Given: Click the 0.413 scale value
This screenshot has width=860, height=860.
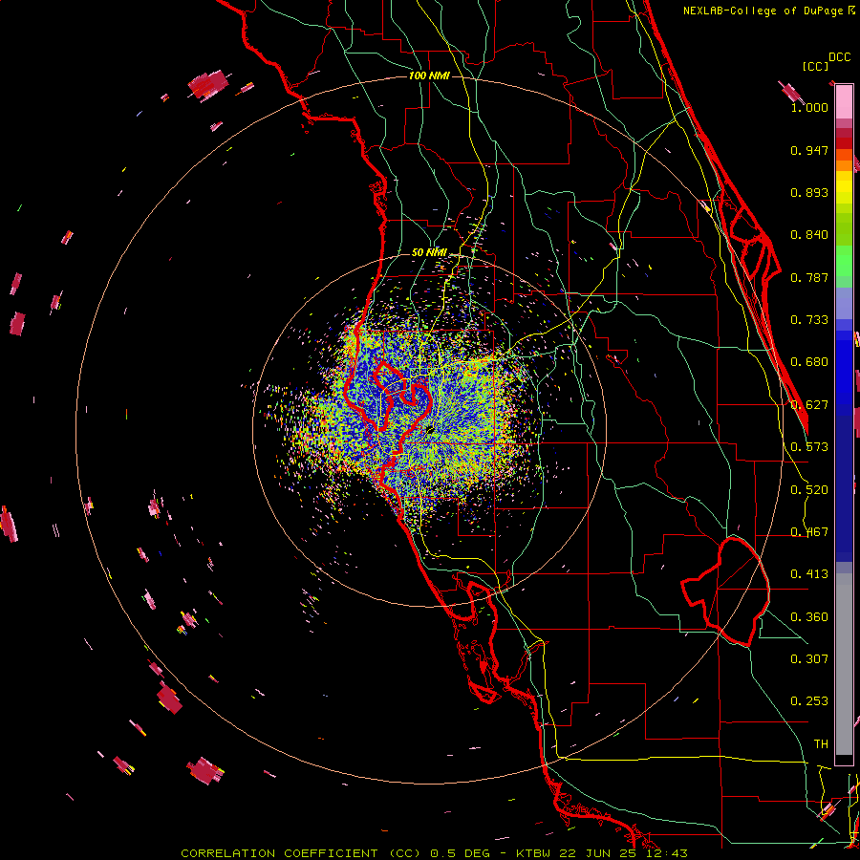Looking at the screenshot, I should [809, 574].
